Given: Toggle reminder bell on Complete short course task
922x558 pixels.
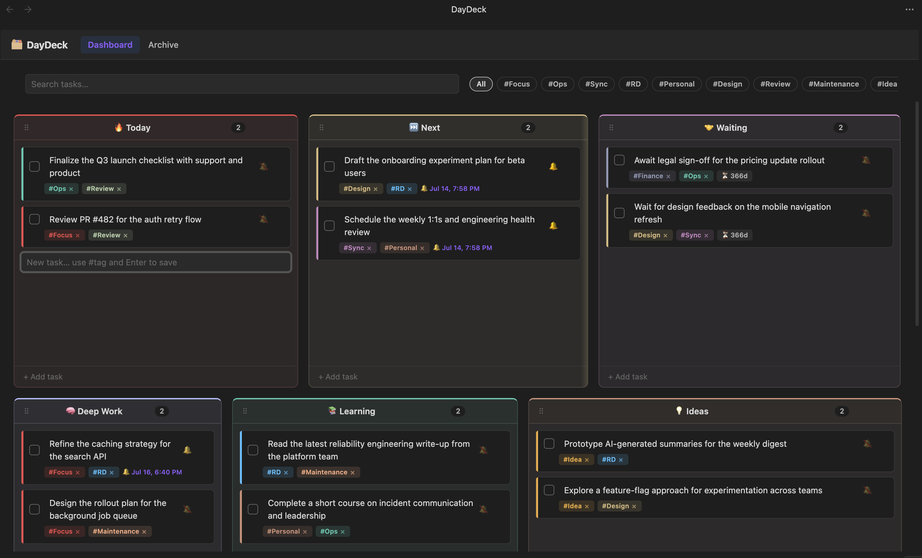Looking at the screenshot, I should tap(483, 509).
